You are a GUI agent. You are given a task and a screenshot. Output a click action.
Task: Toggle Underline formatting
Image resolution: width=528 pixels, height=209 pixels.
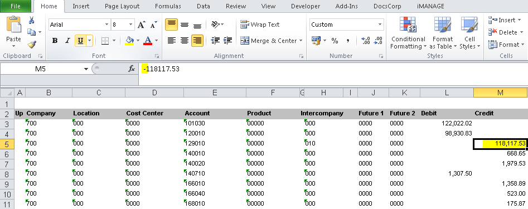point(80,41)
